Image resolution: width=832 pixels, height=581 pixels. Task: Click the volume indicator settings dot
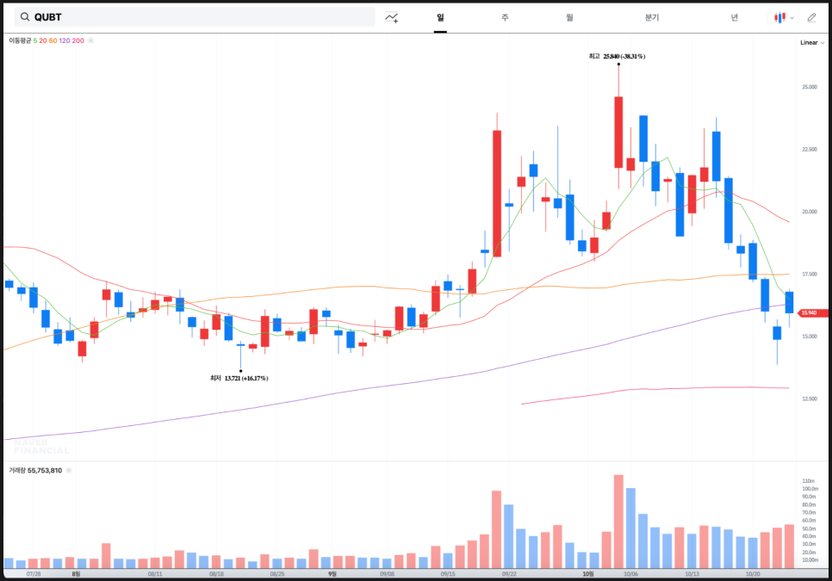pyautogui.click(x=69, y=471)
